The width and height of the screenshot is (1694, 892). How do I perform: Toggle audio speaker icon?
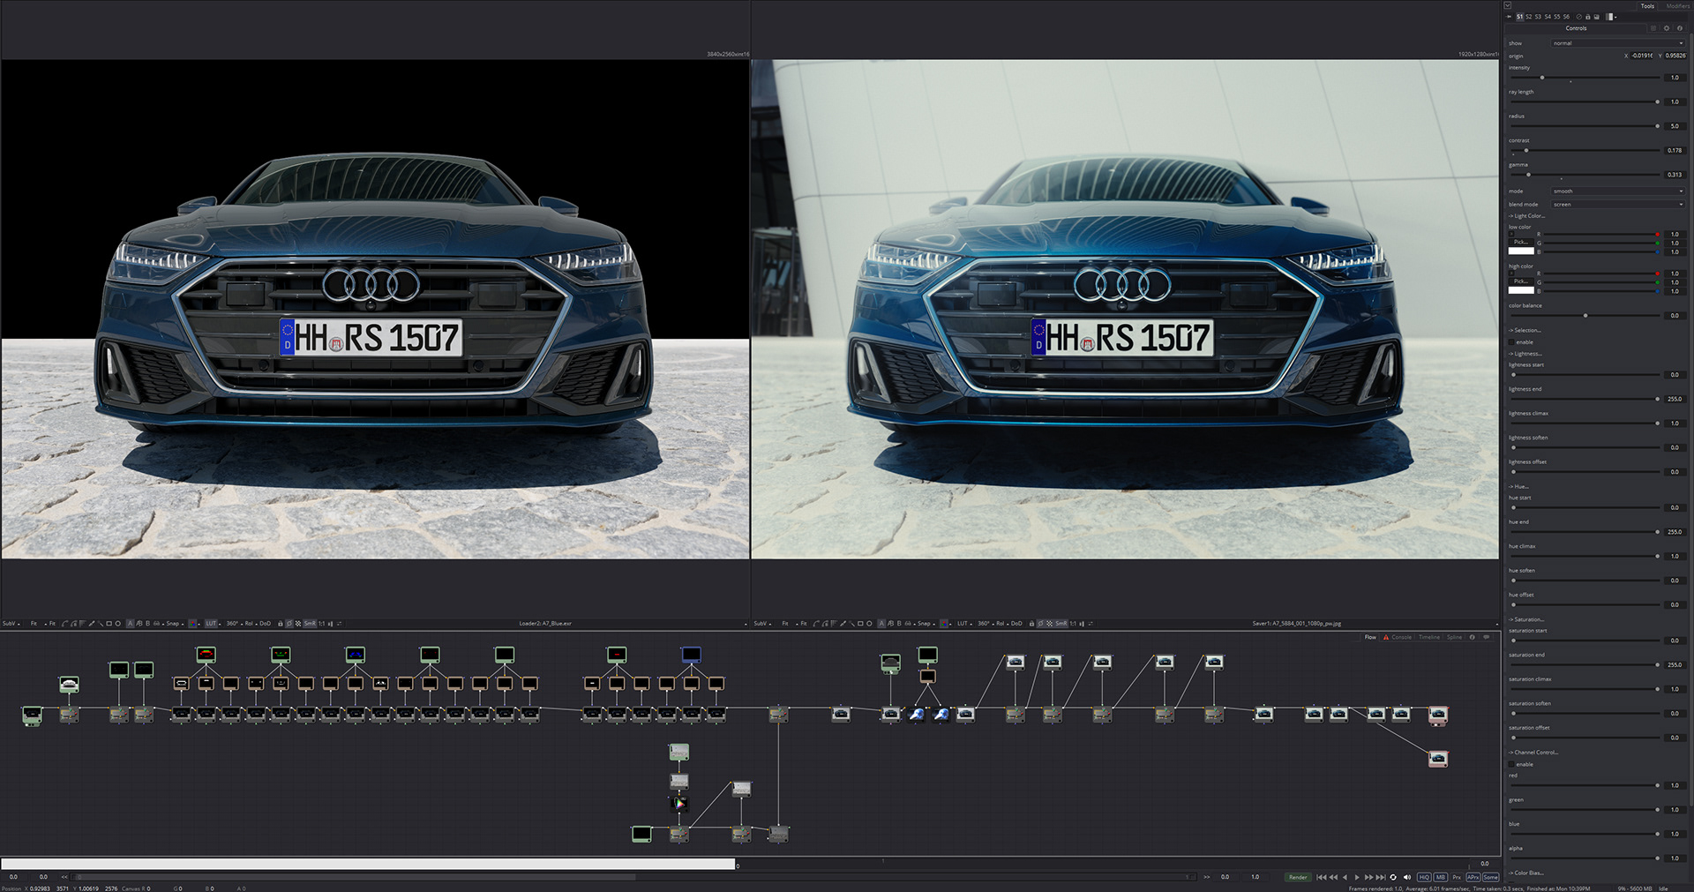coord(1407,877)
